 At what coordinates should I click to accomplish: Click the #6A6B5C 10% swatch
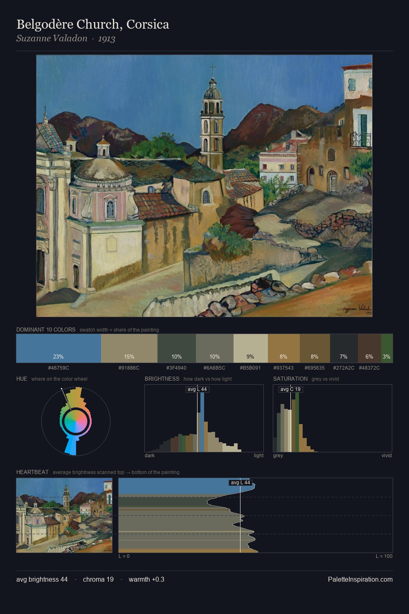215,348
